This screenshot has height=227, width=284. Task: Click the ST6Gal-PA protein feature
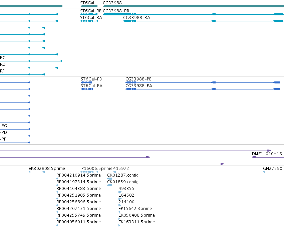(x=87, y=89)
